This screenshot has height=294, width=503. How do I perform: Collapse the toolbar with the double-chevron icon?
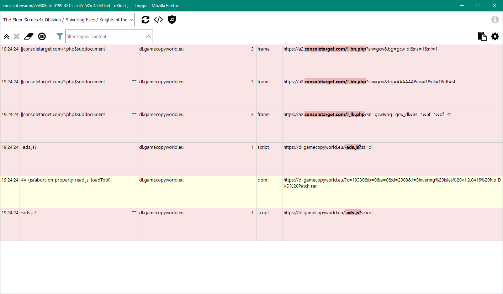click(6, 36)
